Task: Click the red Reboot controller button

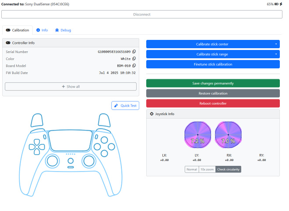Action: 213,104
